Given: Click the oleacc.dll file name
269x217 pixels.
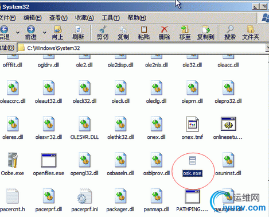Looking at the screenshot, I should (x=228, y=65).
